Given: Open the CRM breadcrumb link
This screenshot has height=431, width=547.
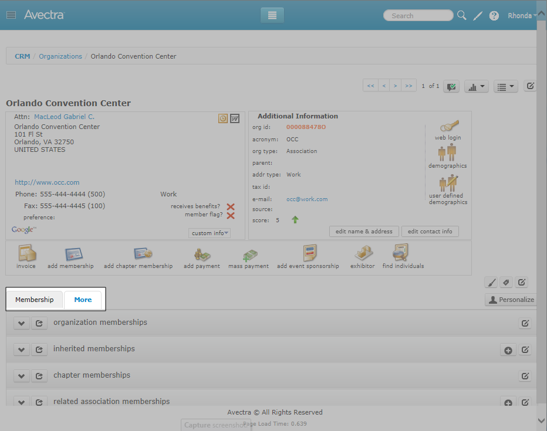Looking at the screenshot, I should coord(22,56).
